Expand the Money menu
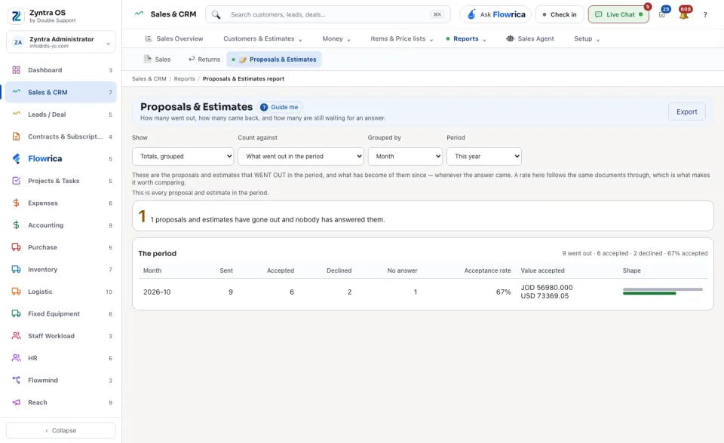The width and height of the screenshot is (724, 443). coord(336,38)
